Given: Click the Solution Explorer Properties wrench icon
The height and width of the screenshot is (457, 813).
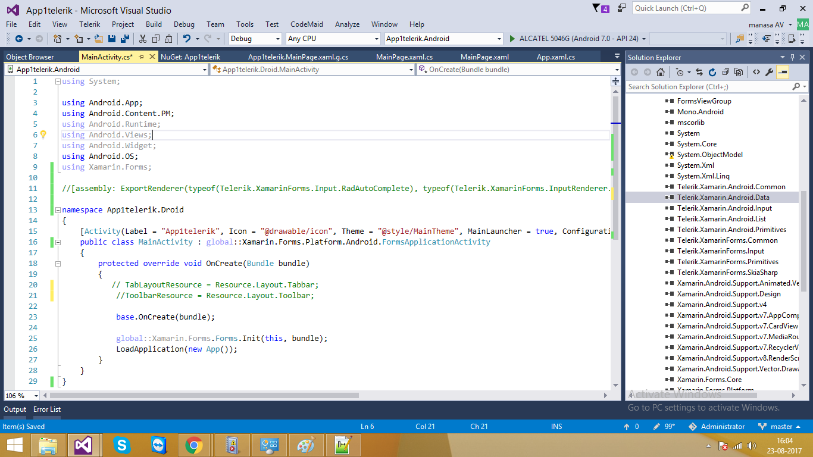Looking at the screenshot, I should (x=769, y=73).
